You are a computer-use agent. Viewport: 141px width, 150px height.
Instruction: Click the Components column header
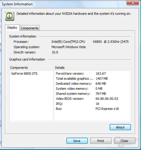(x=19, y=68)
